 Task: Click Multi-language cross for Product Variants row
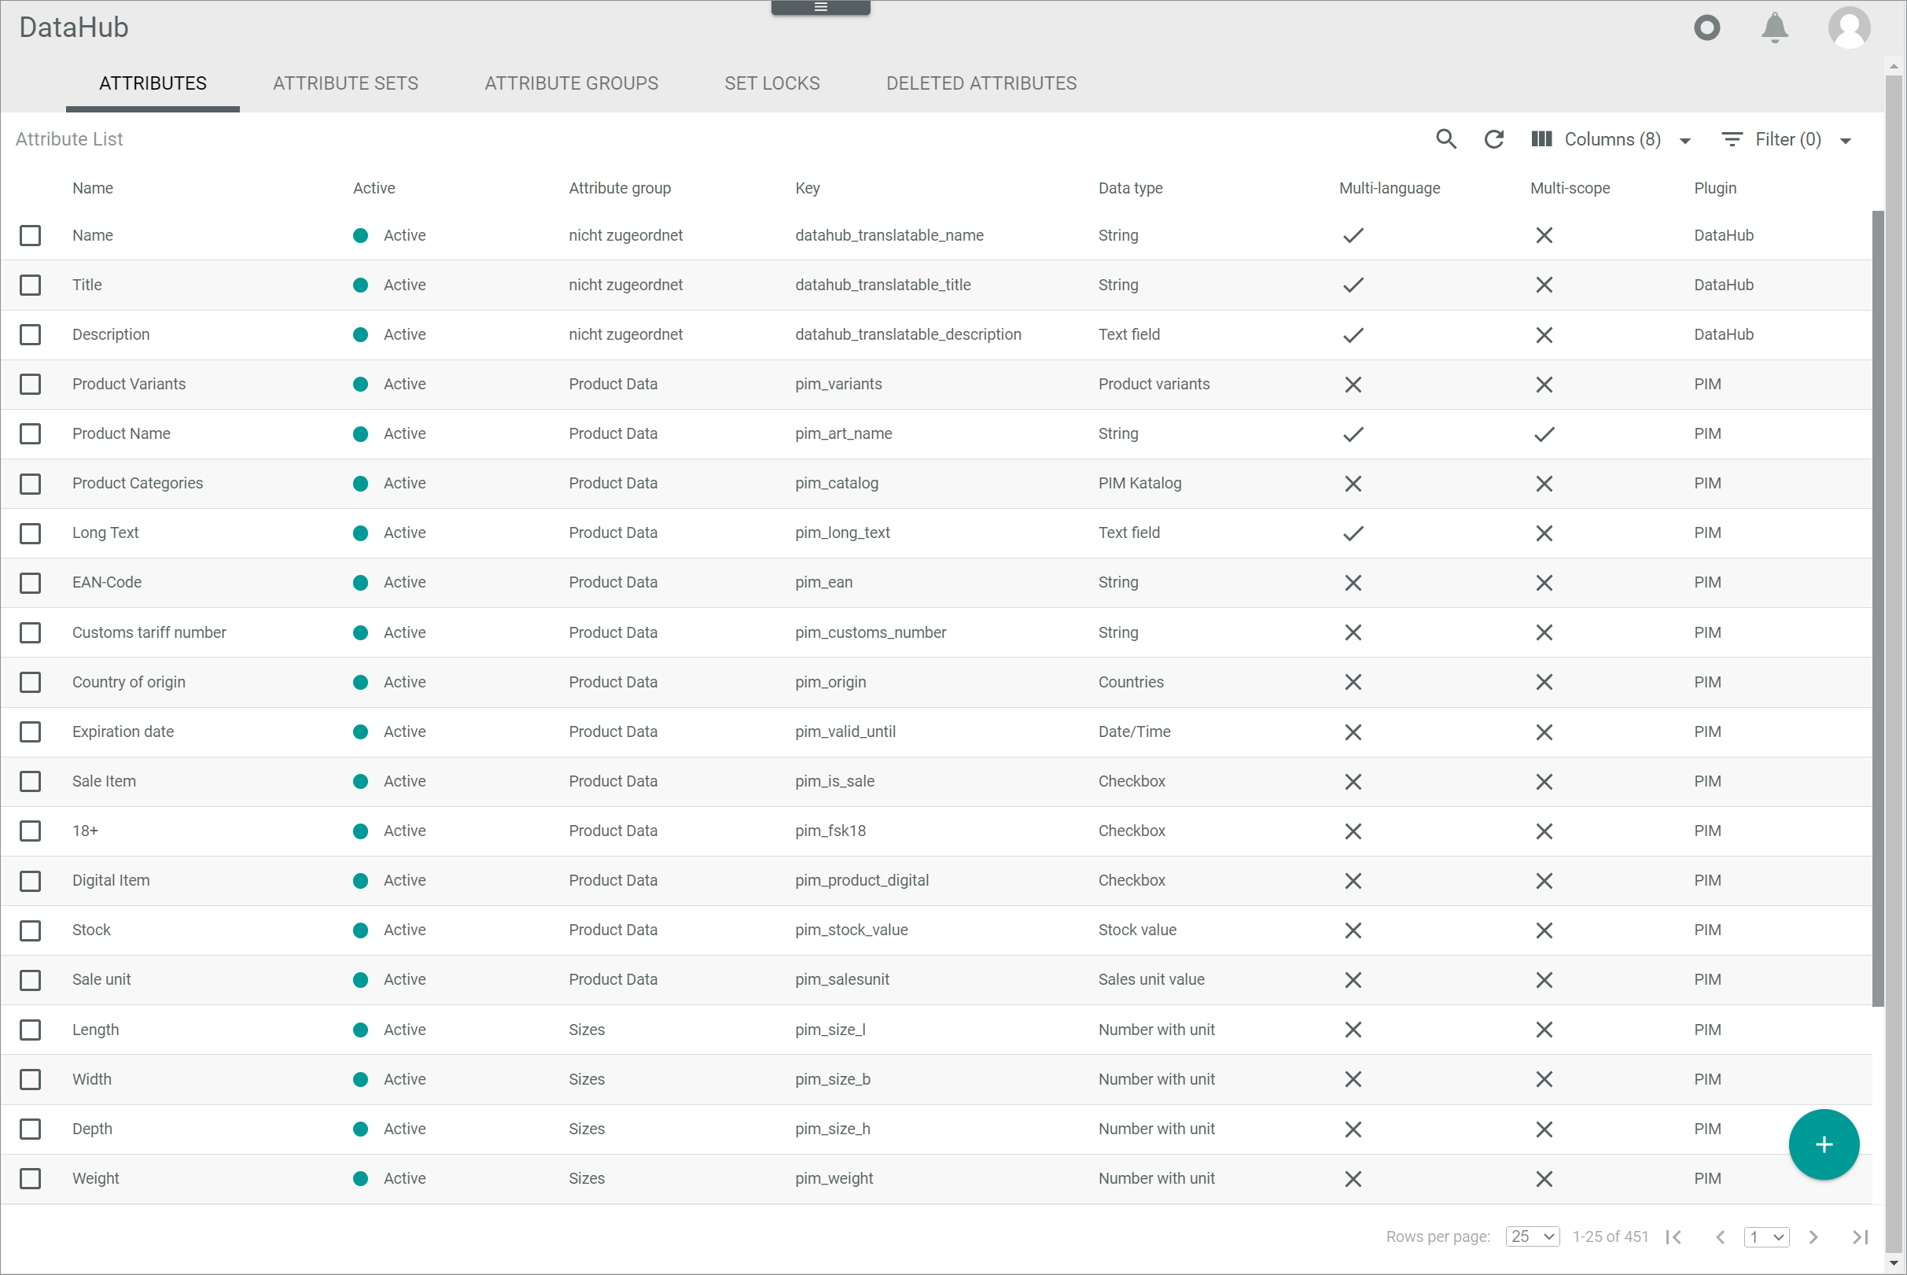click(1353, 385)
